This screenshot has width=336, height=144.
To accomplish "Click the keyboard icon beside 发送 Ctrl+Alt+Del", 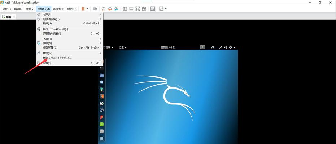I will click(x=39, y=29).
